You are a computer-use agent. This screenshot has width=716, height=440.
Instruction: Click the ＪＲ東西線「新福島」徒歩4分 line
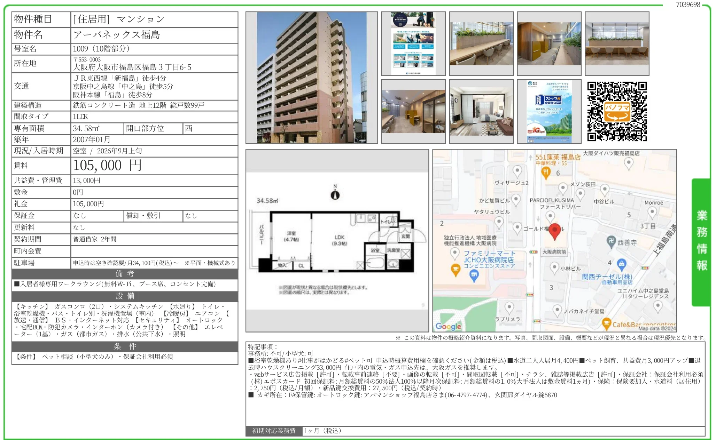point(120,78)
